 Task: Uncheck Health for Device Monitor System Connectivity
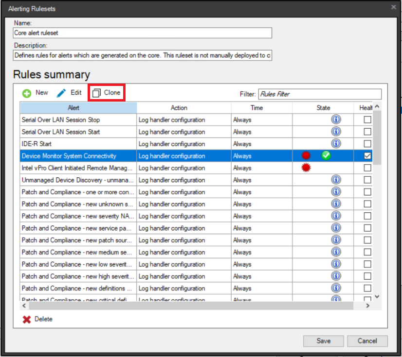point(368,155)
